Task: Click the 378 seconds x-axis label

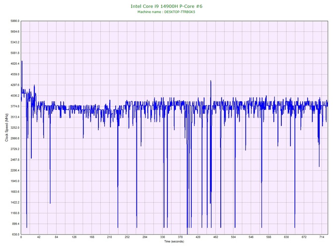Action: tap(180, 237)
